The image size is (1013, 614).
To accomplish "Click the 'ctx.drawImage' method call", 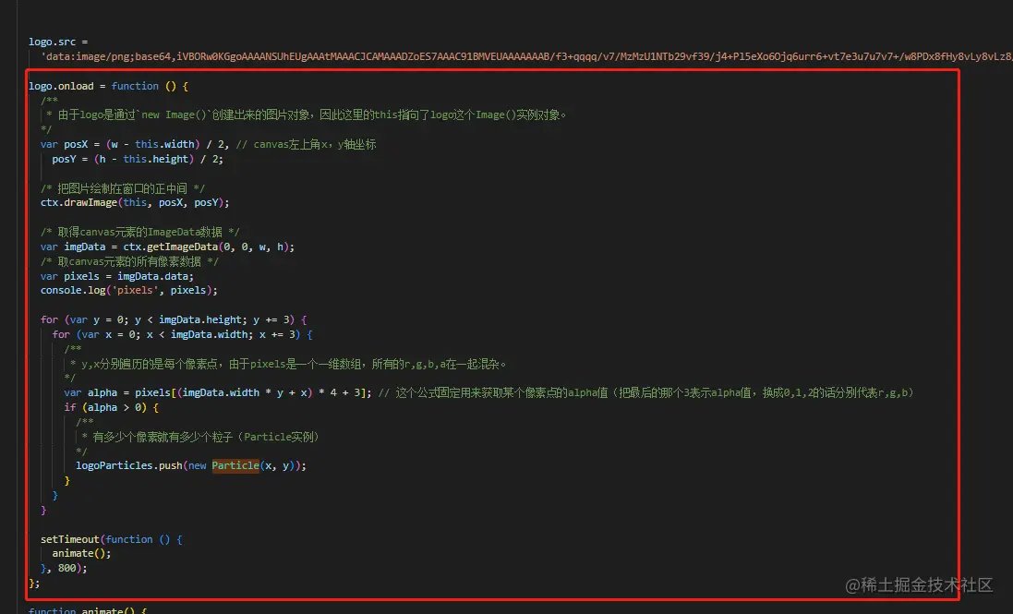I will tap(78, 203).
